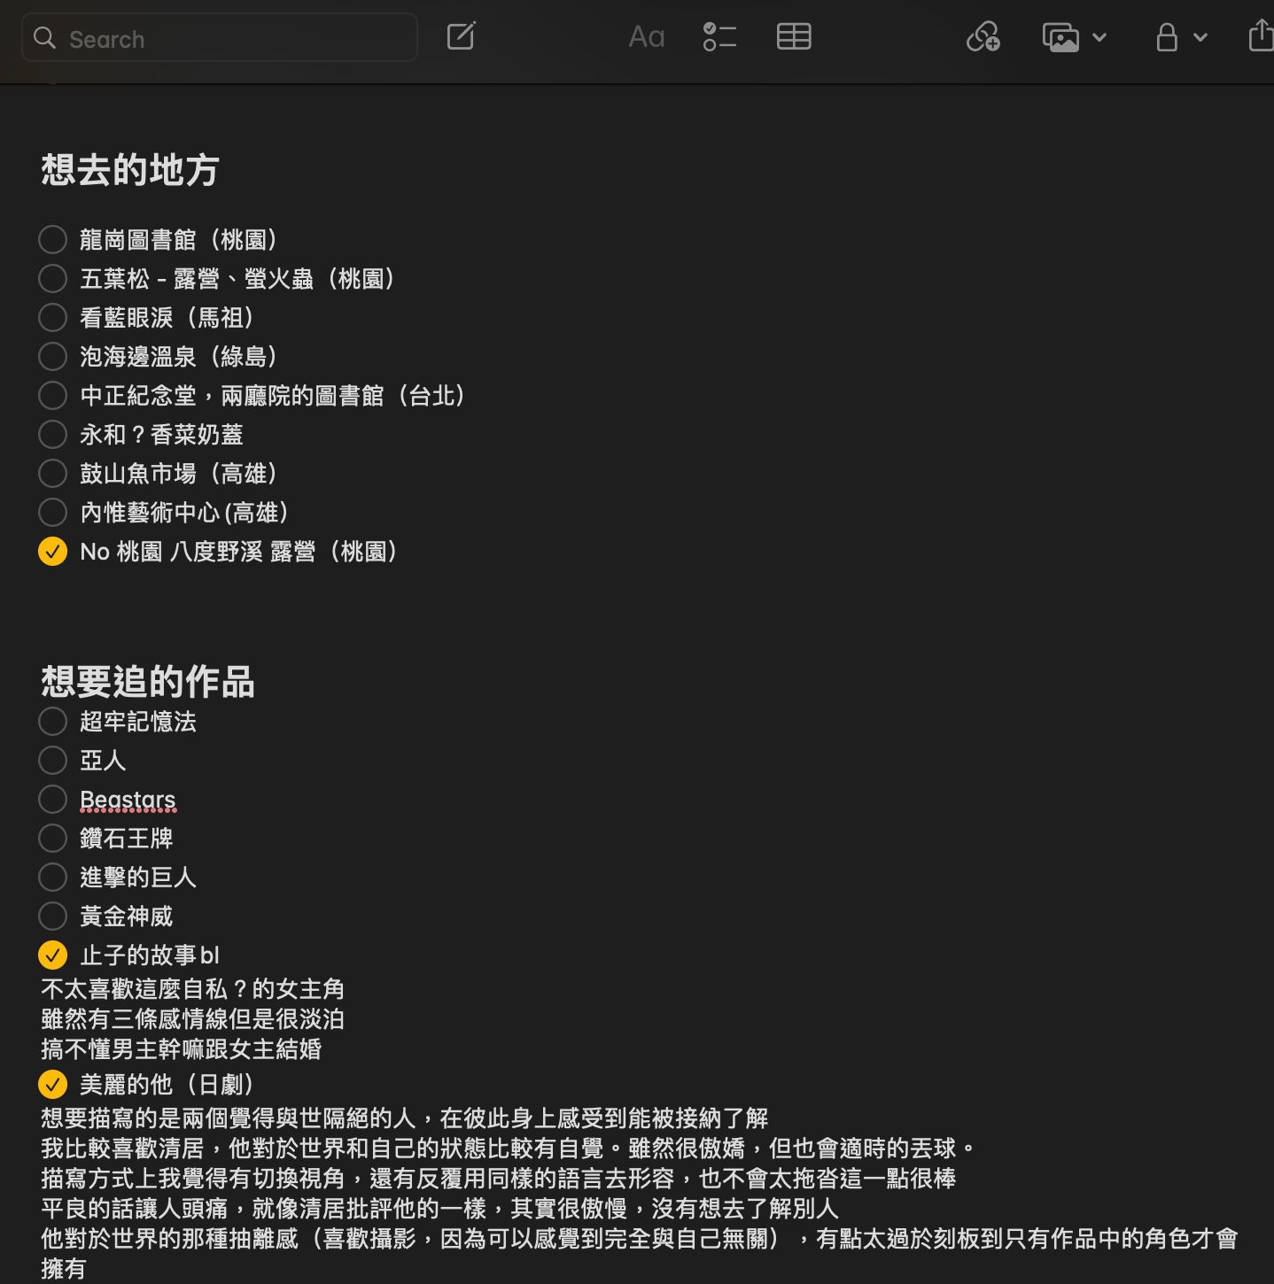The width and height of the screenshot is (1274, 1284).
Task: Uncheck 美麗的他（日劇）item
Action: (53, 1084)
